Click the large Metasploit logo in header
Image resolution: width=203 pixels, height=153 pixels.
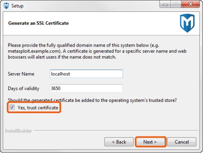pos(187,23)
